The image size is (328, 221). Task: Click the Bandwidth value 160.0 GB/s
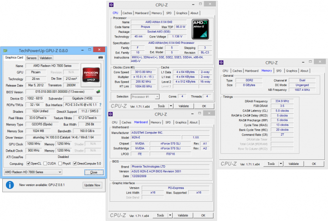coord(87,131)
